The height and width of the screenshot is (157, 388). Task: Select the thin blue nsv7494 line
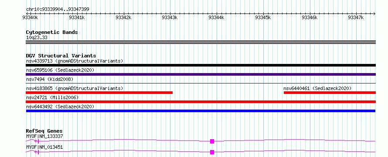(x=201, y=84)
